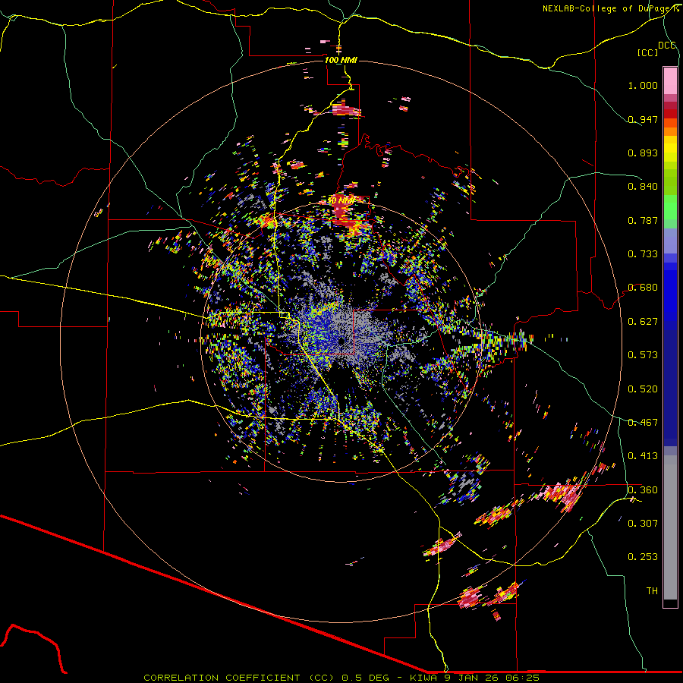Select the 0.360 scale value
The width and height of the screenshot is (683, 683).
(643, 490)
